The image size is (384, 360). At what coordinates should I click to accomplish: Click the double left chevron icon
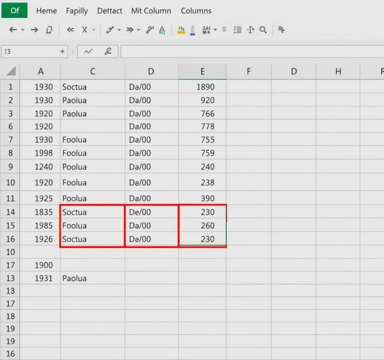pos(70,30)
